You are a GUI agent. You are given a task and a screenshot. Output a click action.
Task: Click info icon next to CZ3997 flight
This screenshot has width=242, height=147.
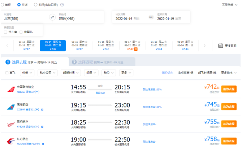pos(42,110)
